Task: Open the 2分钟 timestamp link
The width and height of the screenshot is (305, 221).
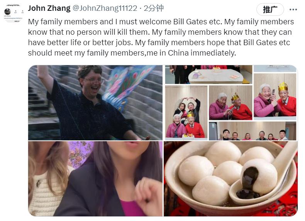Action: (154, 8)
